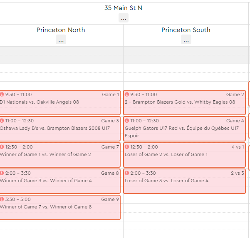Open Oshawa Lady B's vs. Brampton Blazers game
The width and height of the screenshot is (250, 238).
pos(54,128)
